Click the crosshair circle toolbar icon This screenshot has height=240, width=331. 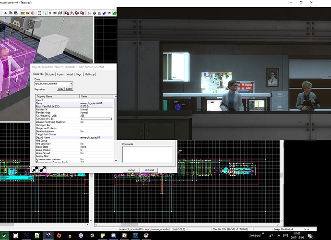click(95, 13)
